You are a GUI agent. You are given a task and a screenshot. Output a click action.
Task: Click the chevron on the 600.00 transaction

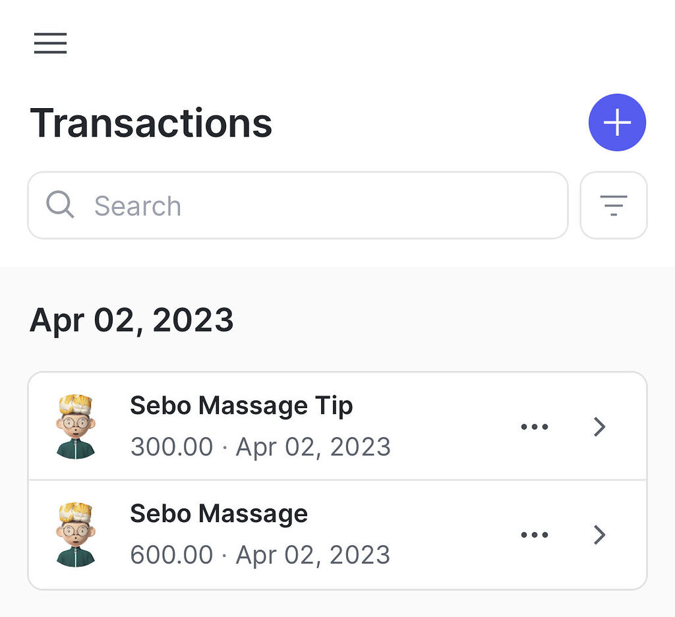(599, 535)
